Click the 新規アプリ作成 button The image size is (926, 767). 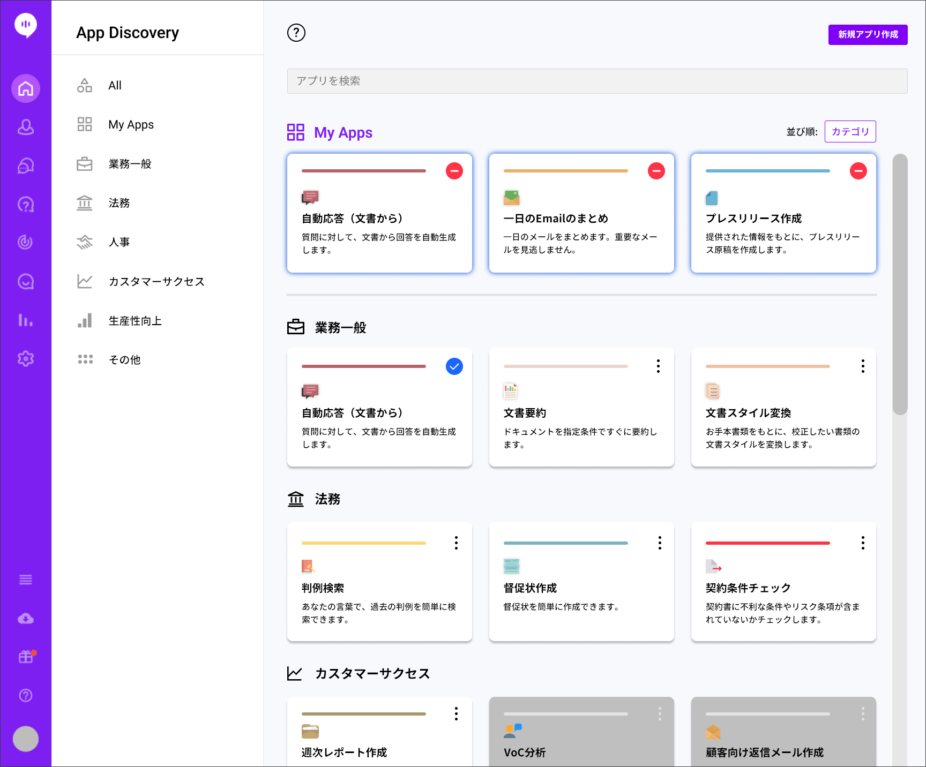pyautogui.click(x=867, y=34)
